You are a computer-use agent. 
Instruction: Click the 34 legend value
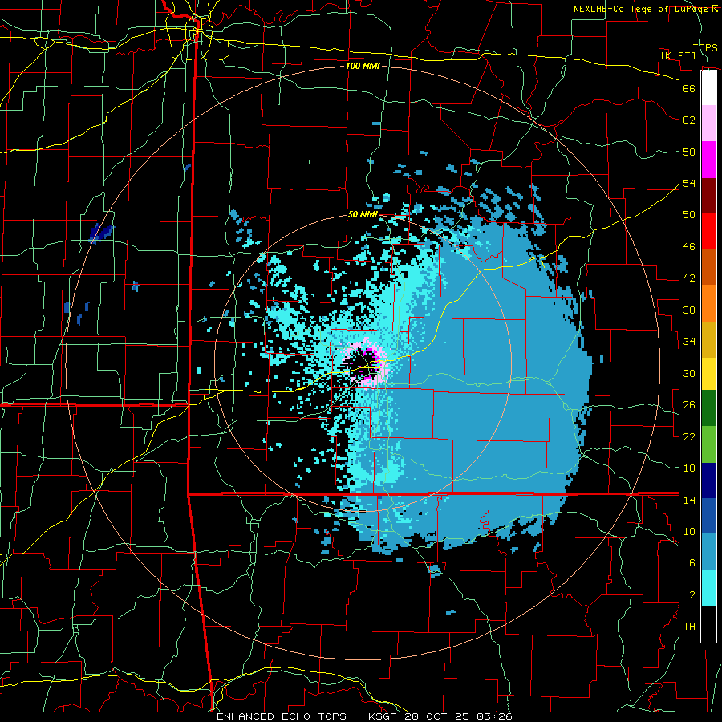(x=689, y=342)
